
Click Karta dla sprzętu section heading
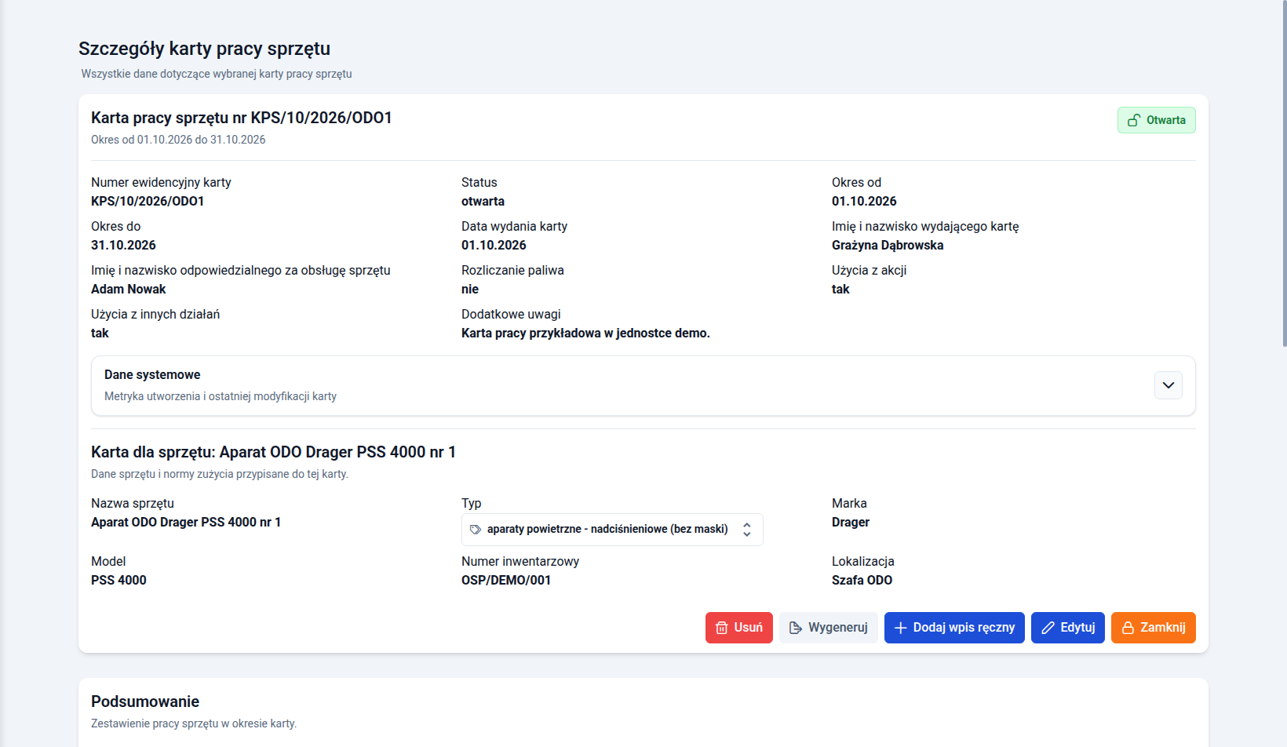[273, 452]
